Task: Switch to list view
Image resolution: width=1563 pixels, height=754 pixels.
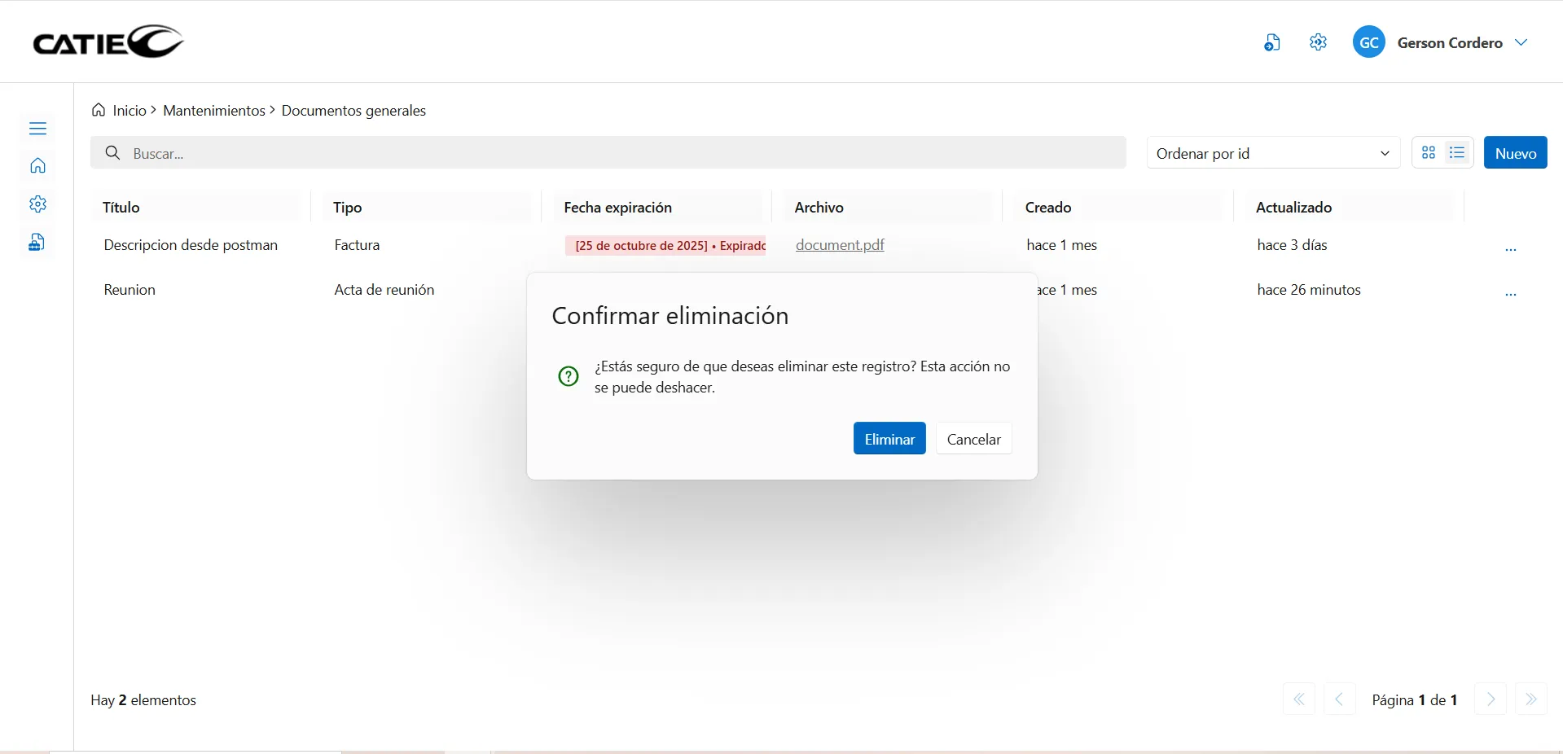Action: click(x=1457, y=153)
